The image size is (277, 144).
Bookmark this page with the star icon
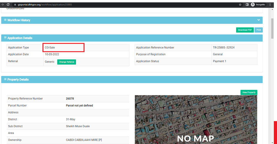[240, 5]
